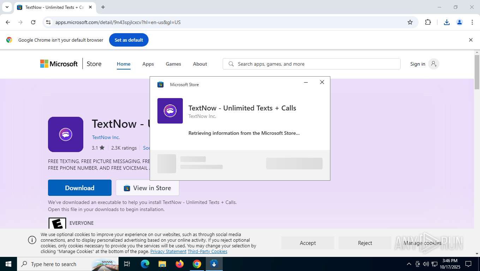Close the TextNow browser tab
The width and height of the screenshot is (480, 271).
point(90,7)
